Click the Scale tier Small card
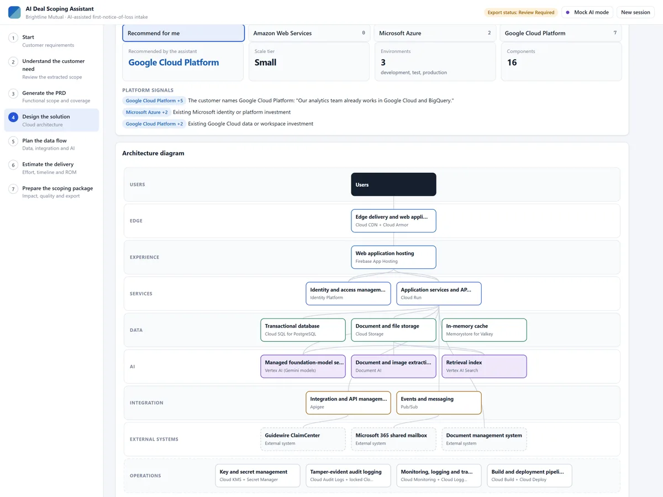This screenshot has height=497, width=663. coord(309,62)
